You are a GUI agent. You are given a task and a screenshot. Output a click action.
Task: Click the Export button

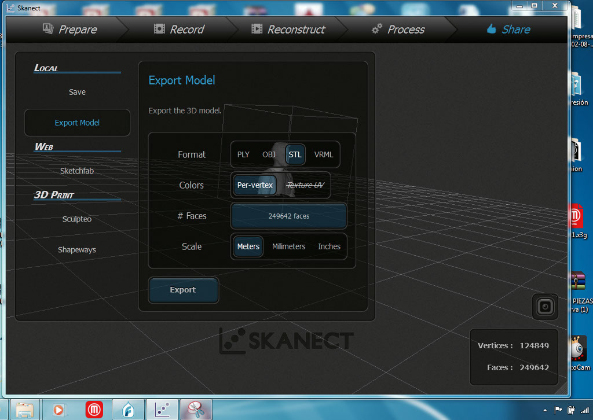tap(184, 290)
